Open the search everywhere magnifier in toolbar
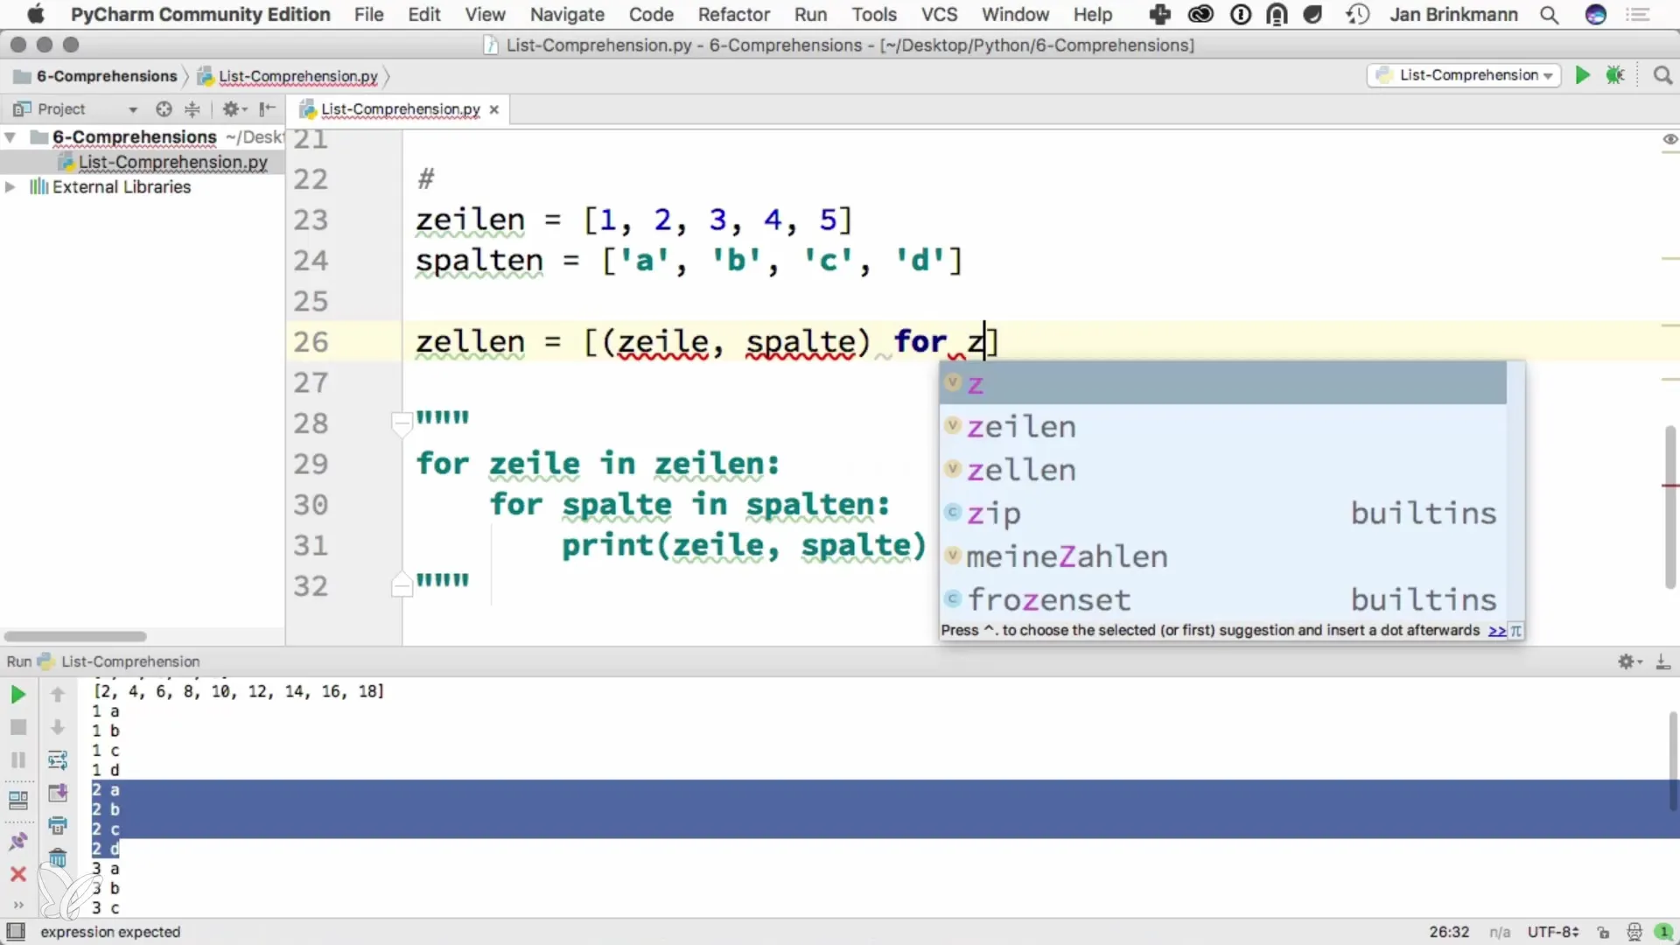Image resolution: width=1680 pixels, height=945 pixels. coord(1662,75)
